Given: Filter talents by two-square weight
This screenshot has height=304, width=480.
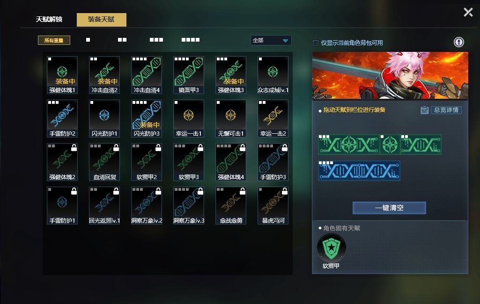Looking at the screenshot, I should click(122, 40).
